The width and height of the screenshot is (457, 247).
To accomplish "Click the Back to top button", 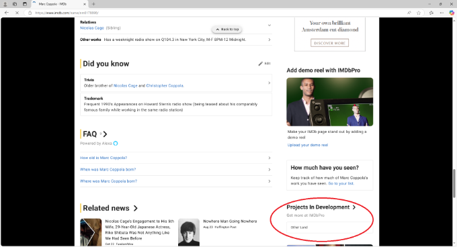I will pyautogui.click(x=226, y=30).
